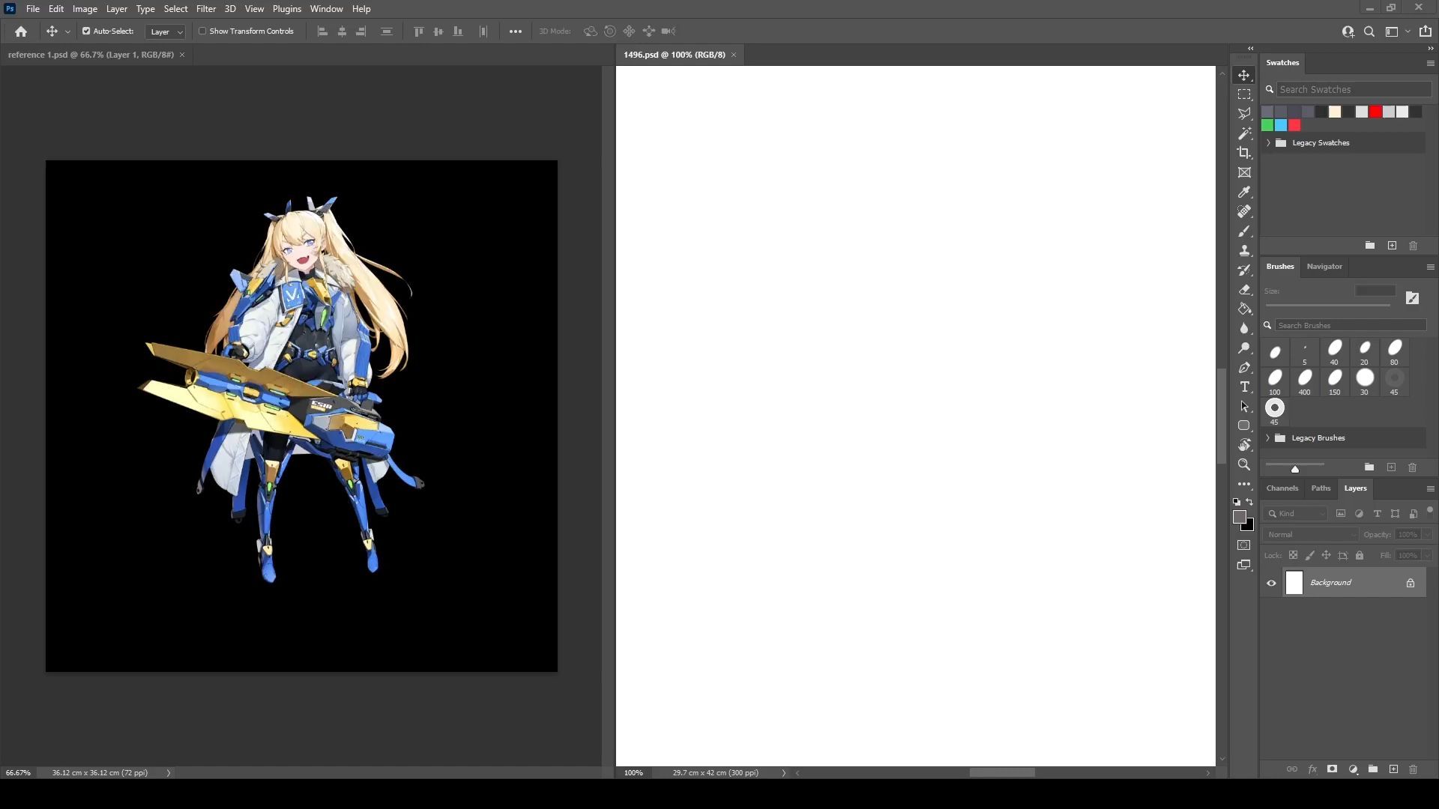Pick the red swatch color
Image resolution: width=1439 pixels, height=809 pixels.
[1375, 112]
